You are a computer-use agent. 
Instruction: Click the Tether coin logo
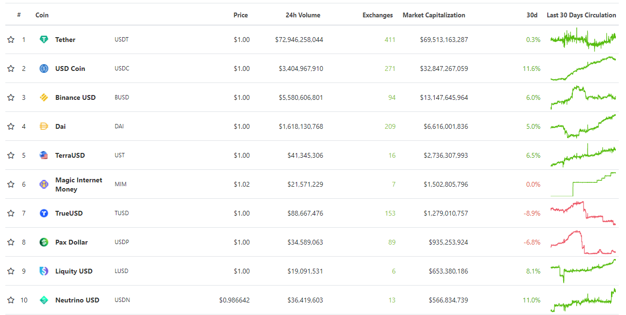[44, 40]
